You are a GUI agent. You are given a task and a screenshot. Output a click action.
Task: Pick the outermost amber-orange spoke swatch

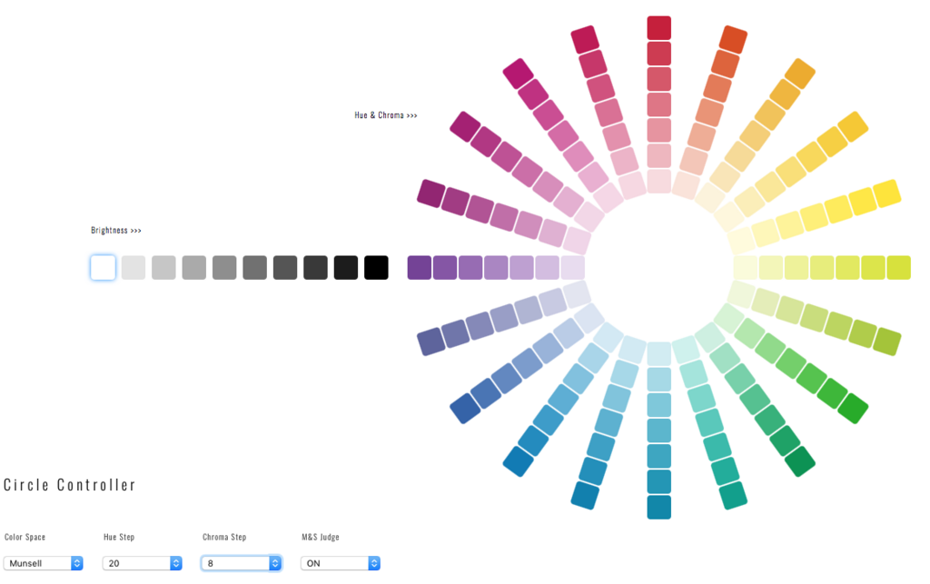pos(799,74)
